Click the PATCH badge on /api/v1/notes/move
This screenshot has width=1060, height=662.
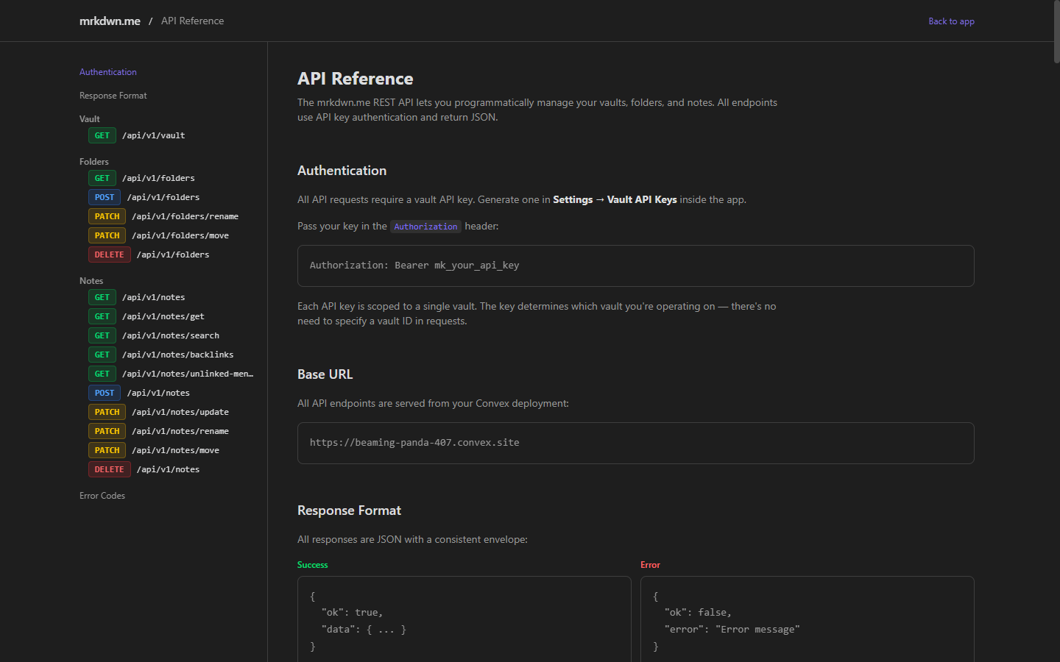[x=107, y=449]
